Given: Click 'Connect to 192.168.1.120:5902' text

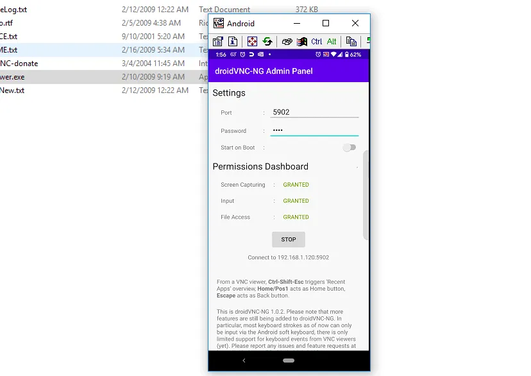Looking at the screenshot, I should tap(289, 257).
